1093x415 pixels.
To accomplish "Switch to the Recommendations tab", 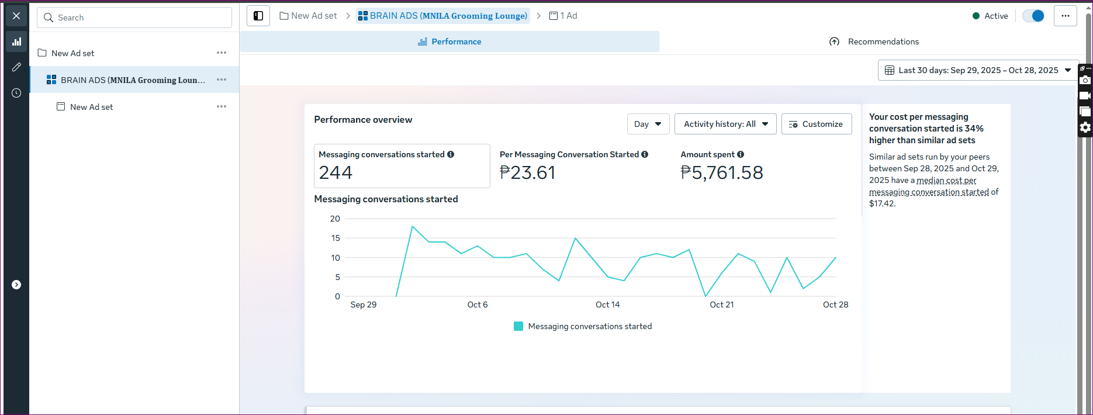I will pos(874,41).
